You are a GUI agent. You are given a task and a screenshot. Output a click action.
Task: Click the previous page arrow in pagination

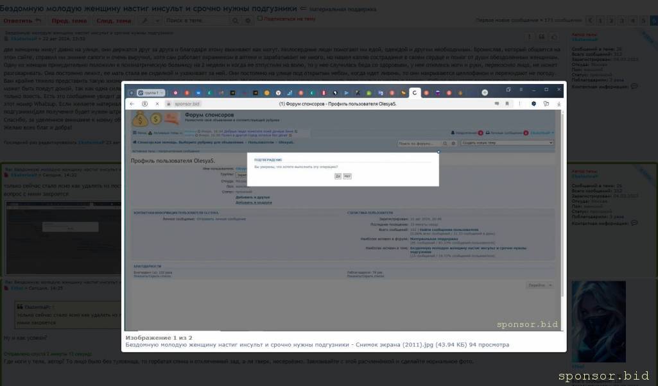point(591,21)
